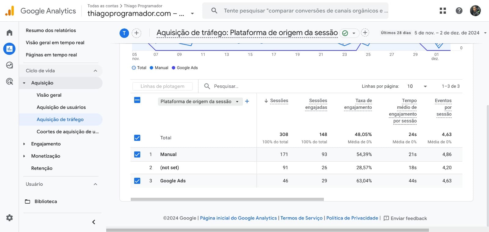Open Reports section icon in left rail
Image resolution: width=489 pixels, height=232 pixels.
pyautogui.click(x=9, y=49)
